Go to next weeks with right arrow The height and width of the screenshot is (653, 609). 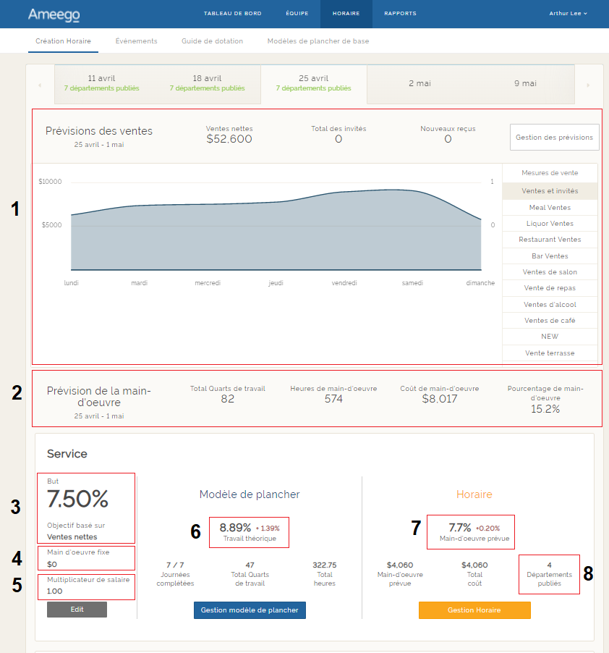coord(588,85)
